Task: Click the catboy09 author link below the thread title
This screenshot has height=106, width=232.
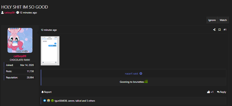Action: tap(9, 12)
